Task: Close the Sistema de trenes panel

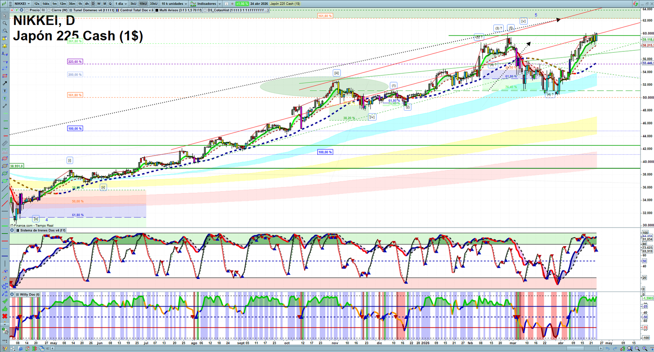Action: (x=12, y=230)
